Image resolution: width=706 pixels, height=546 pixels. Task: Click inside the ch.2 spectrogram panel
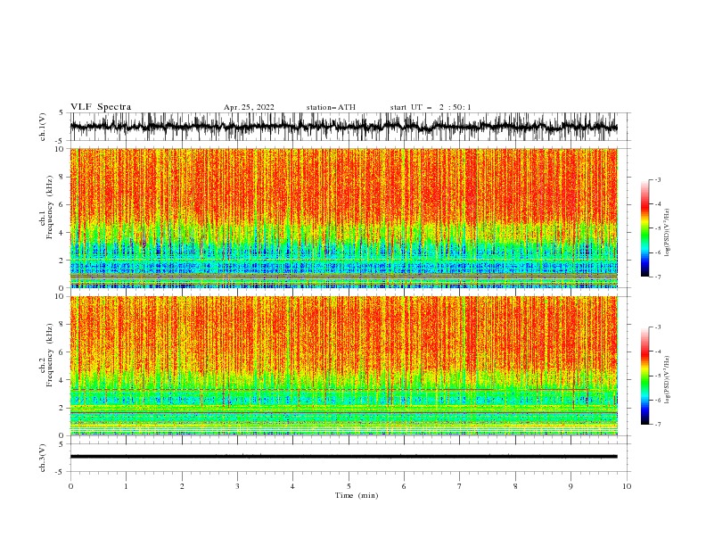pos(343,366)
